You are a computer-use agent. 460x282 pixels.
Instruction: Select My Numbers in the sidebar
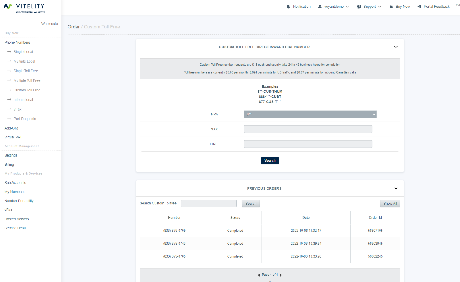coord(14,192)
